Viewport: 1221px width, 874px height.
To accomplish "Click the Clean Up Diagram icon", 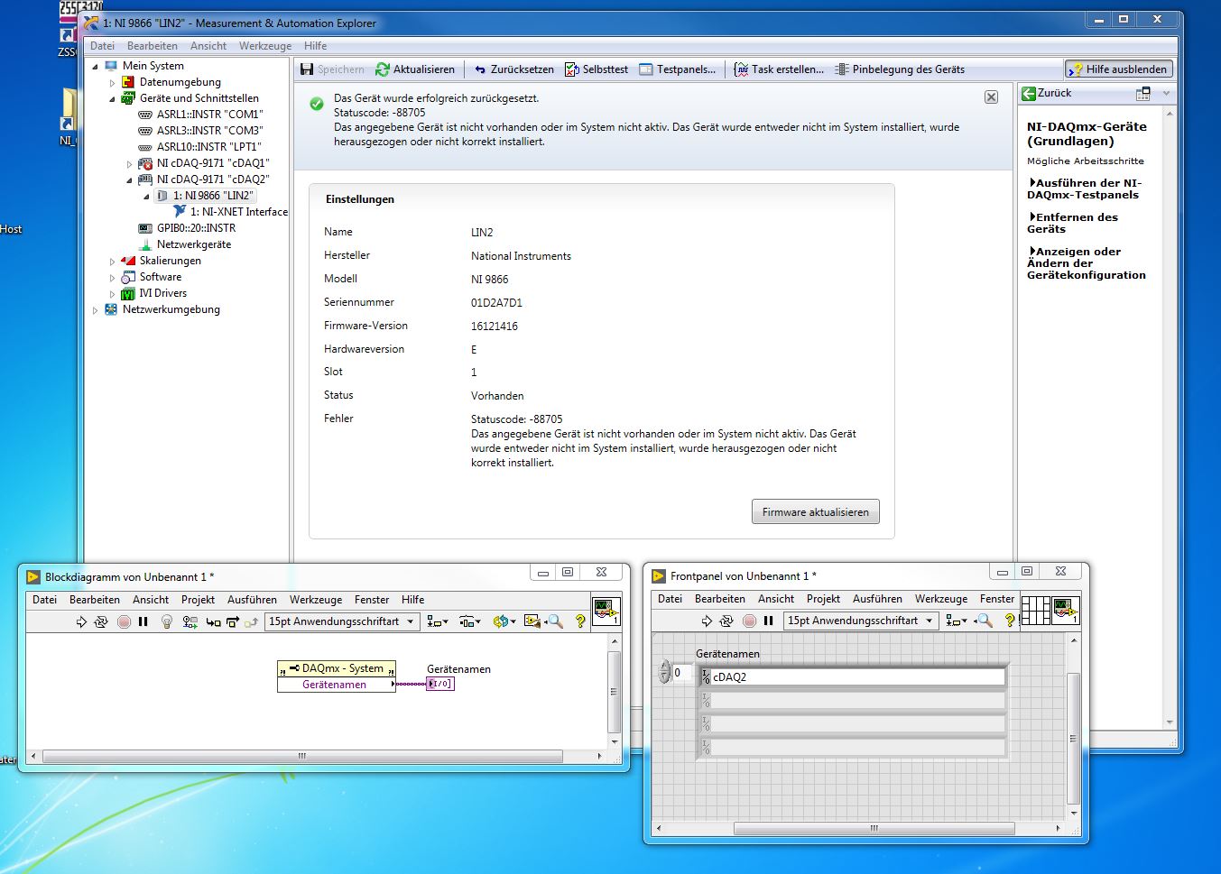I will [532, 621].
